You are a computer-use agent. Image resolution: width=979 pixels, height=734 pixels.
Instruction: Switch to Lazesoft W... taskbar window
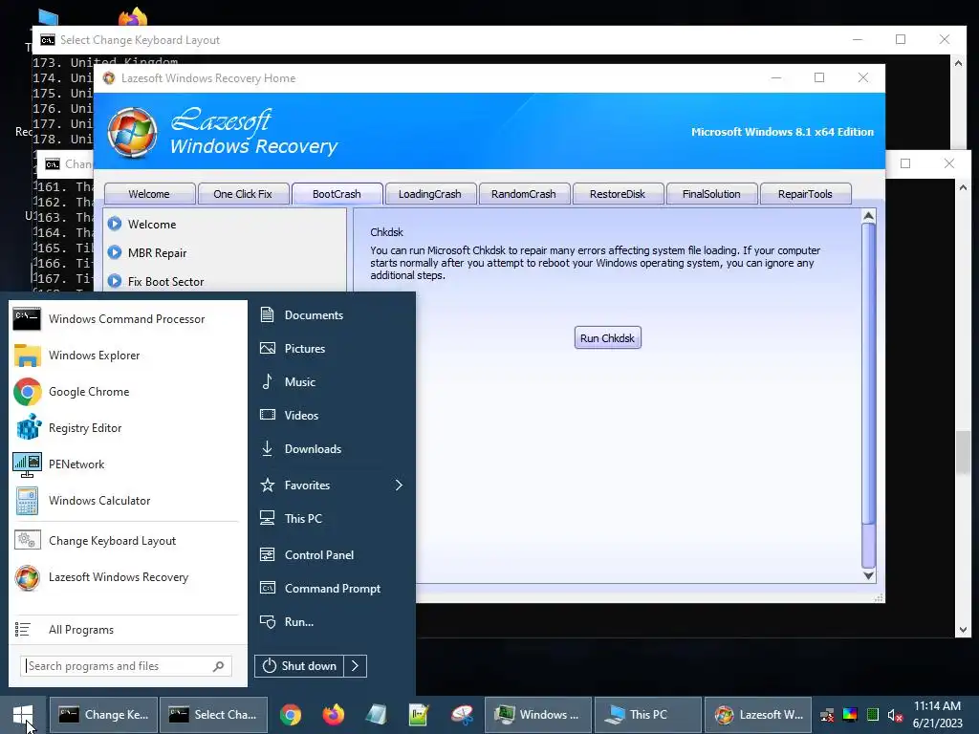point(758,715)
